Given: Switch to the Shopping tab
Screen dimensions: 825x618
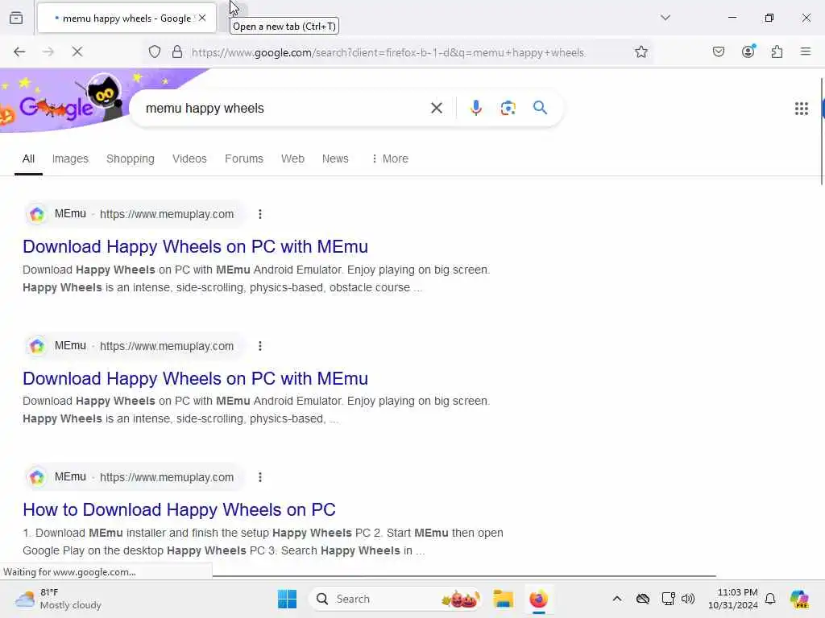Looking at the screenshot, I should tap(131, 159).
